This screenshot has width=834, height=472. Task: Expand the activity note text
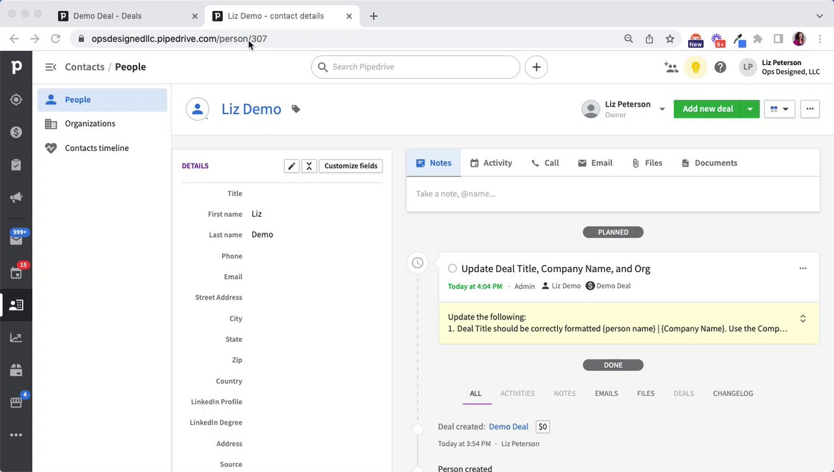click(x=803, y=318)
